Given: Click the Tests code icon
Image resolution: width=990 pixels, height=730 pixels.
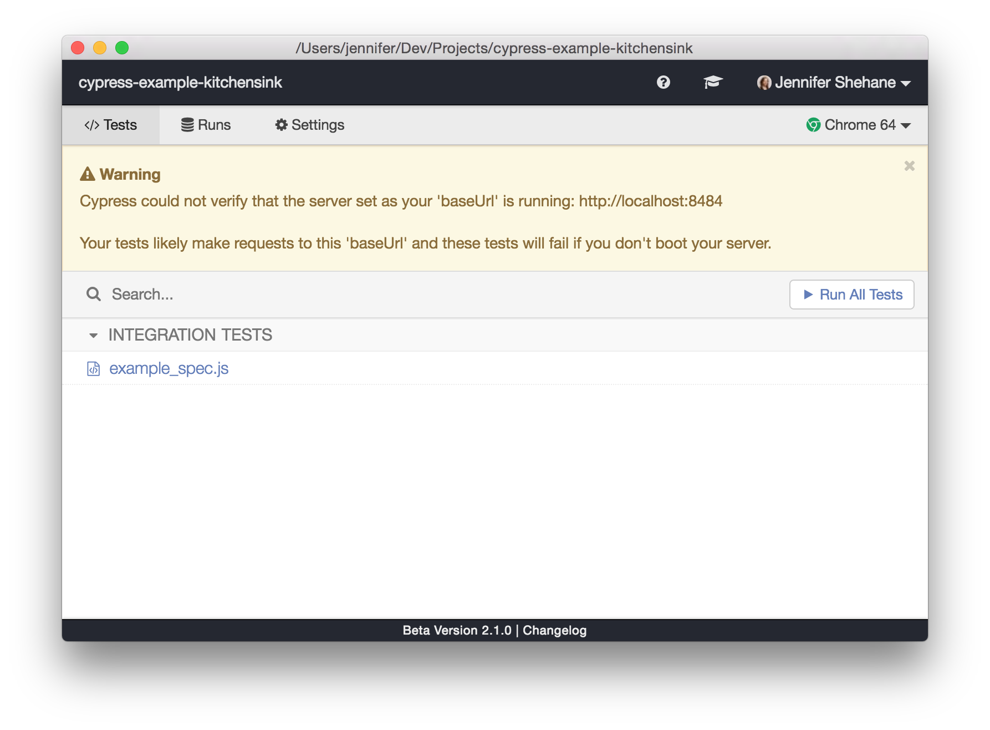Looking at the screenshot, I should 91,125.
